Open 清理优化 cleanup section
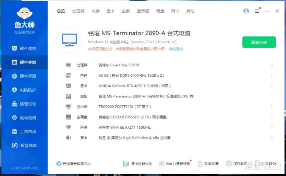Viewport: 286px width, 176px height. (24, 104)
